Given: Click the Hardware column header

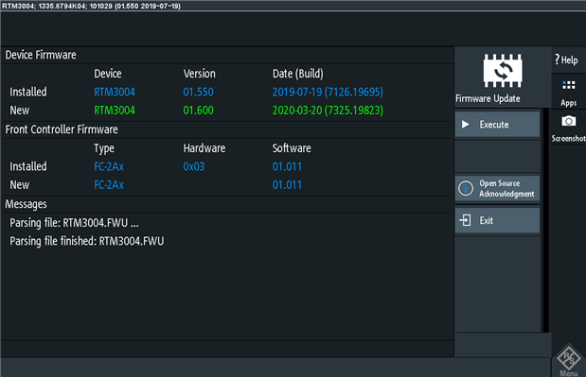Looking at the screenshot, I should pos(204,148).
